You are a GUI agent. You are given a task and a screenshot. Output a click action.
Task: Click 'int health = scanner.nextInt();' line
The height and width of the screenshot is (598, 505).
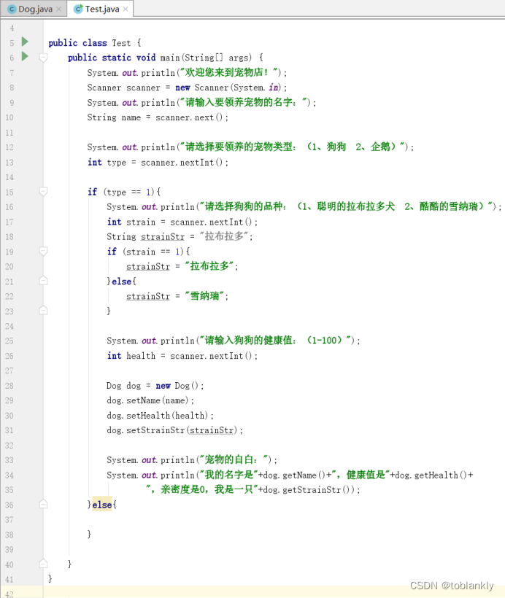[x=182, y=356]
